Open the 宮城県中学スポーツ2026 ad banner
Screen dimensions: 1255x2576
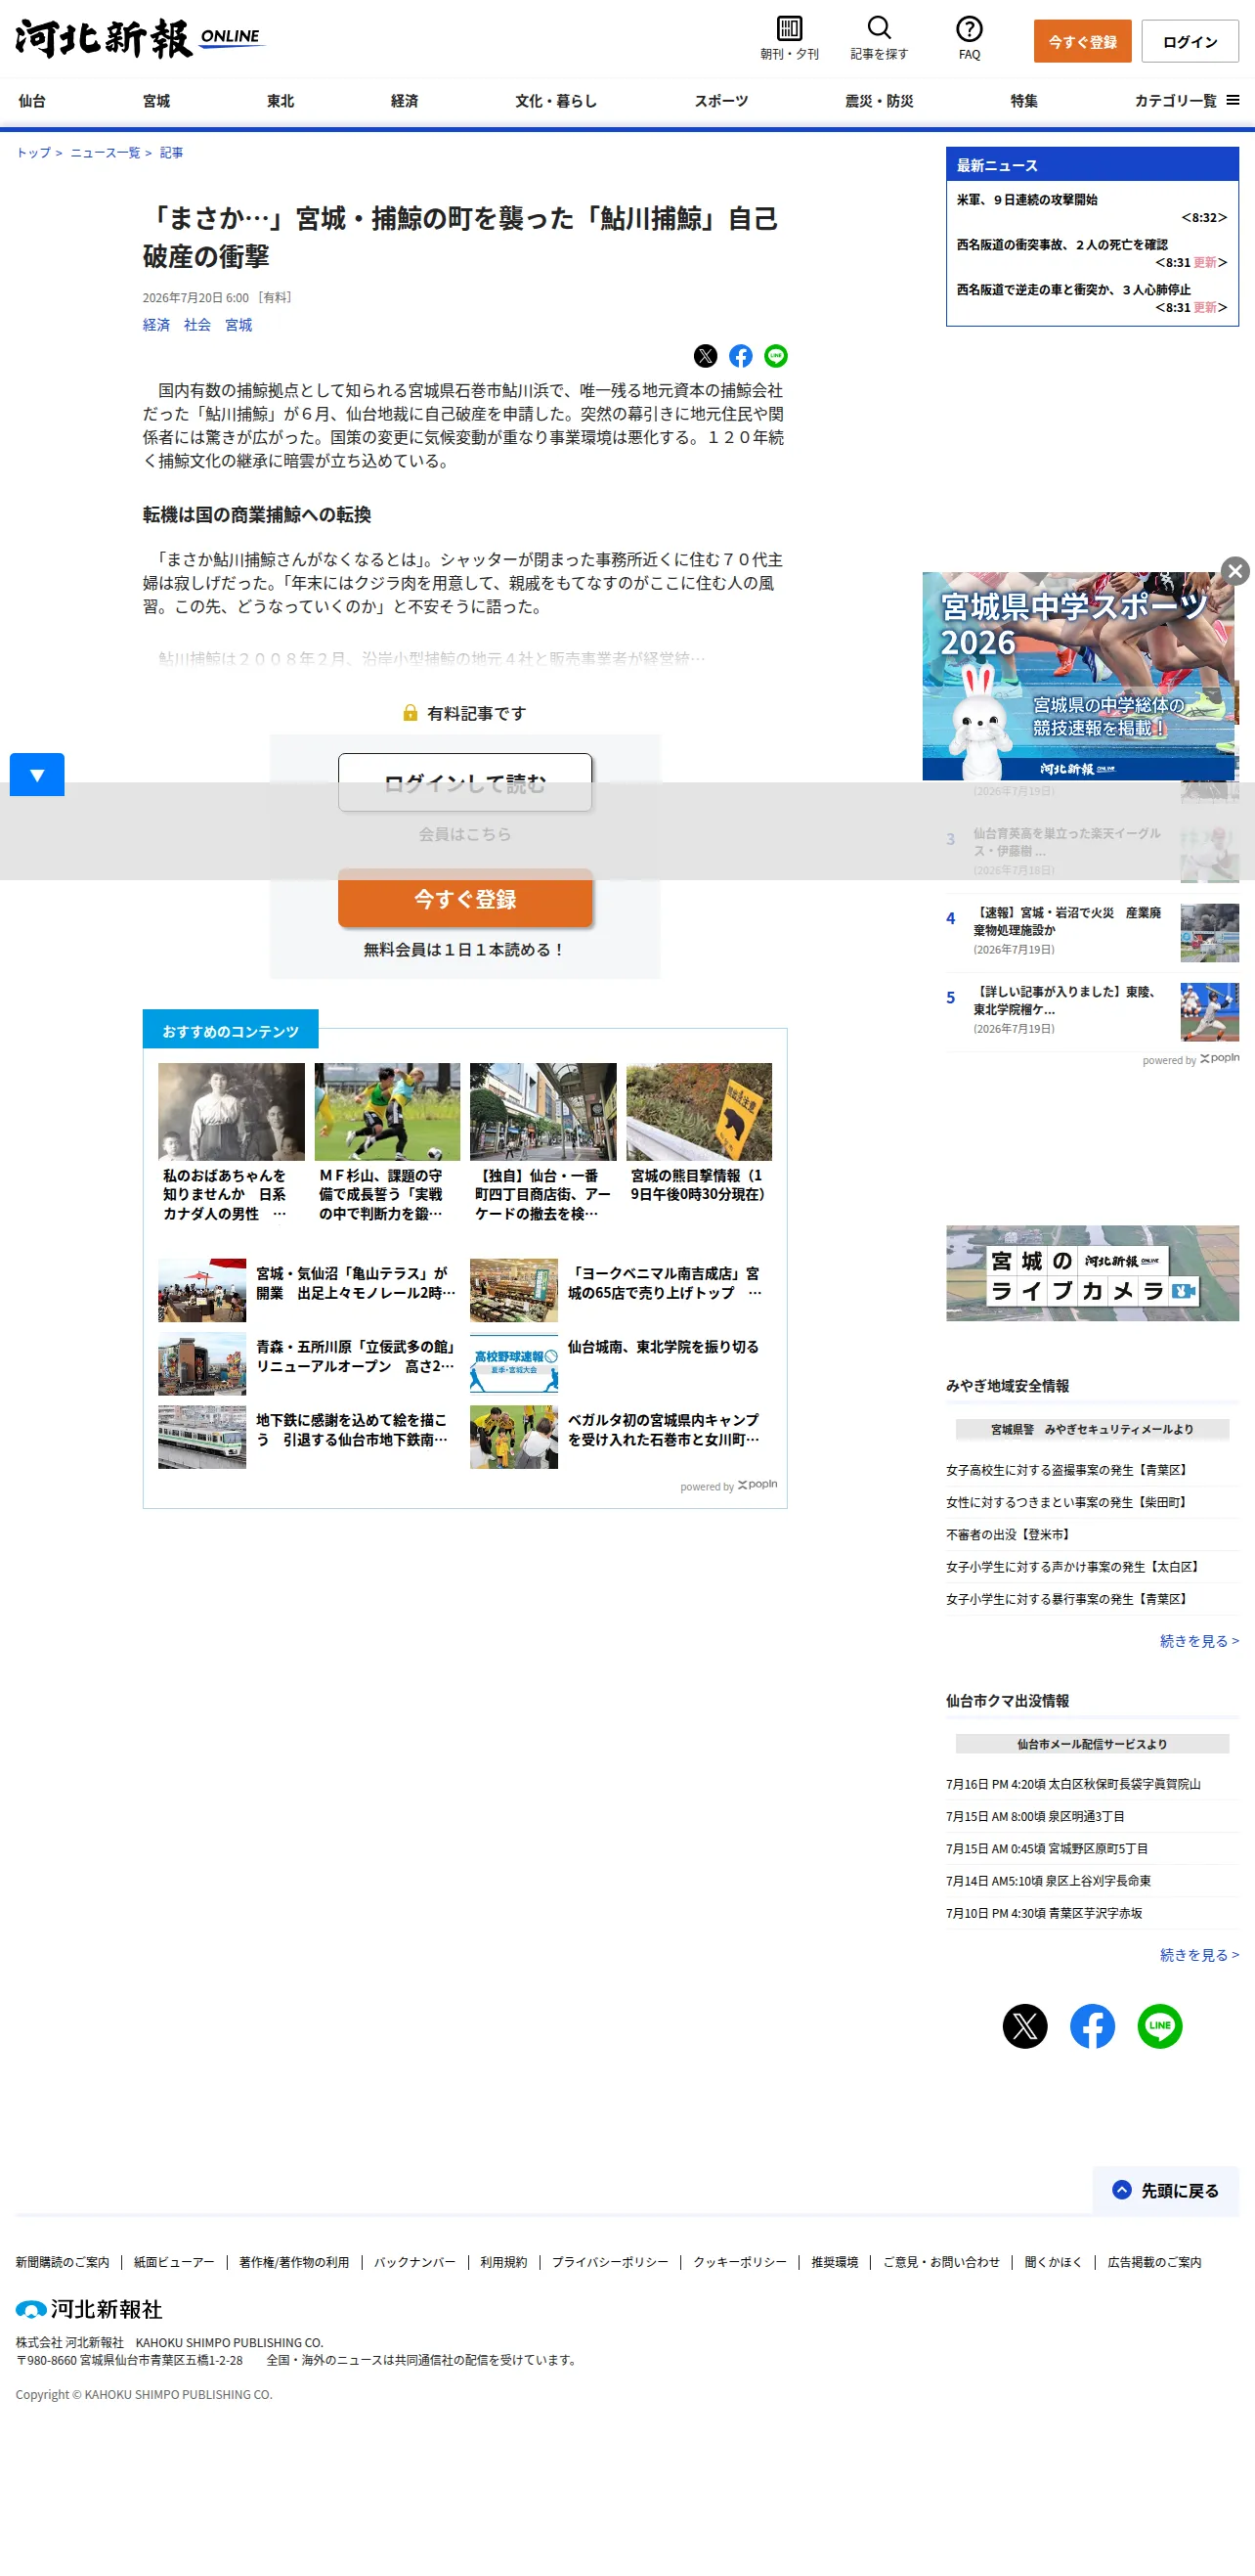[x=1078, y=676]
